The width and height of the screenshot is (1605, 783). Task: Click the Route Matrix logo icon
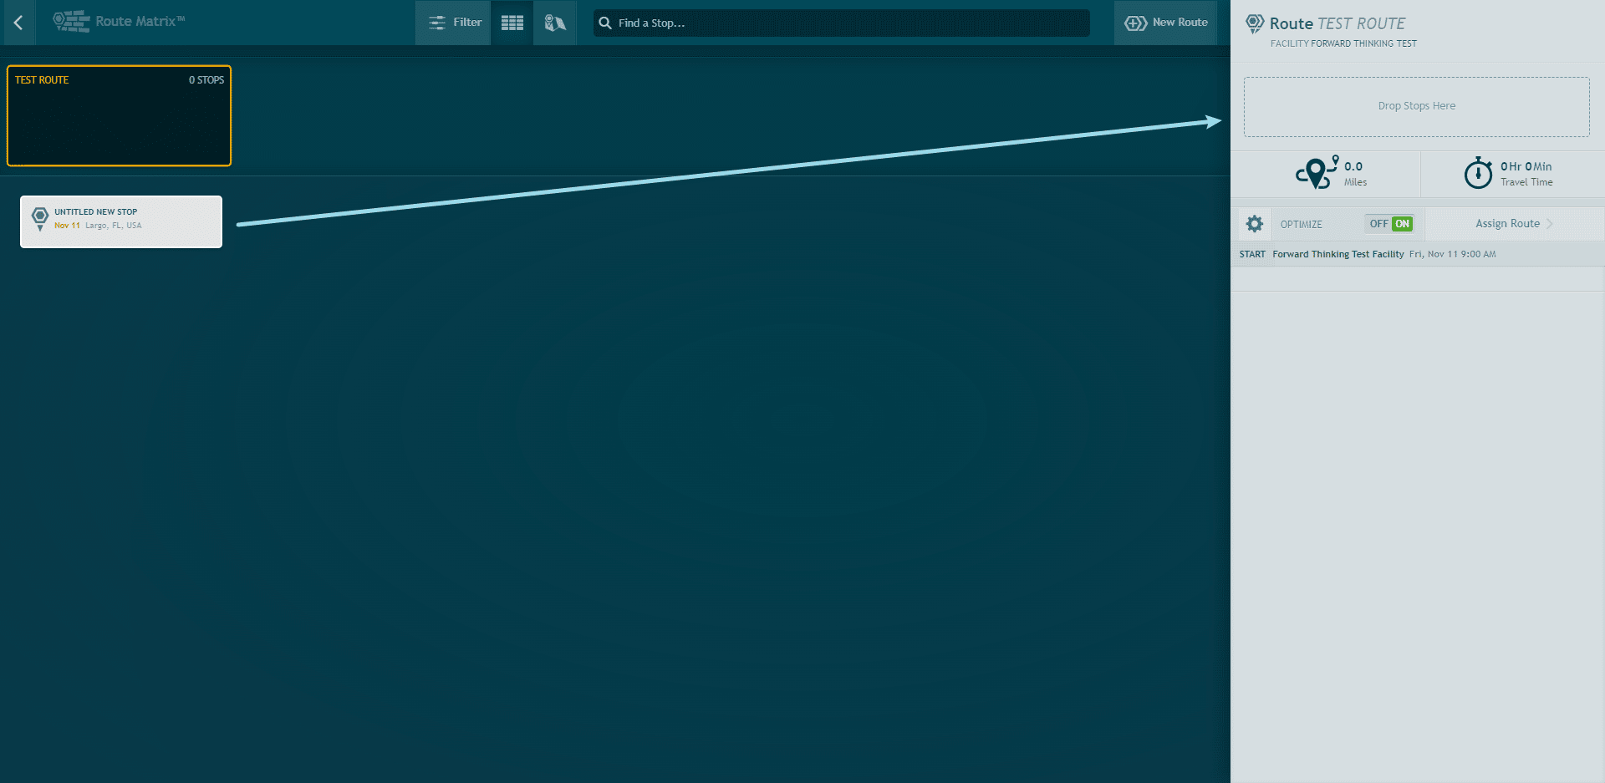(71, 22)
